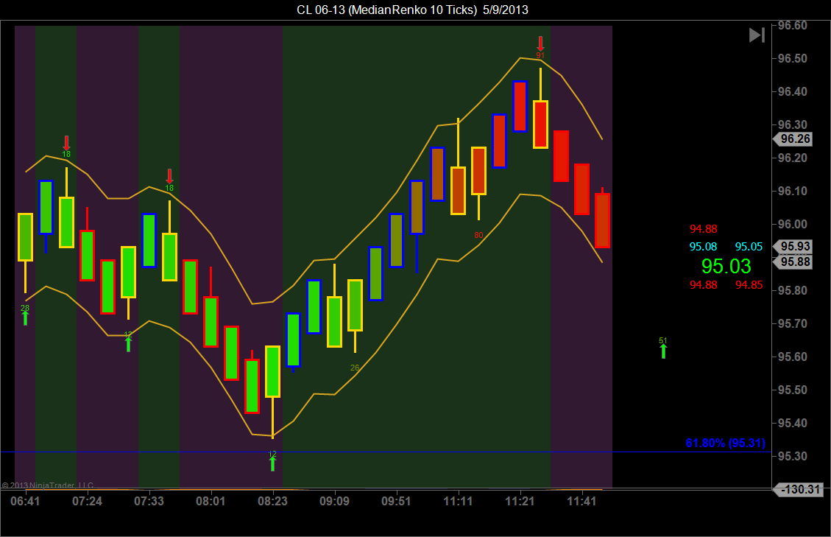Select the green up arrow labeled 51

[663, 351]
